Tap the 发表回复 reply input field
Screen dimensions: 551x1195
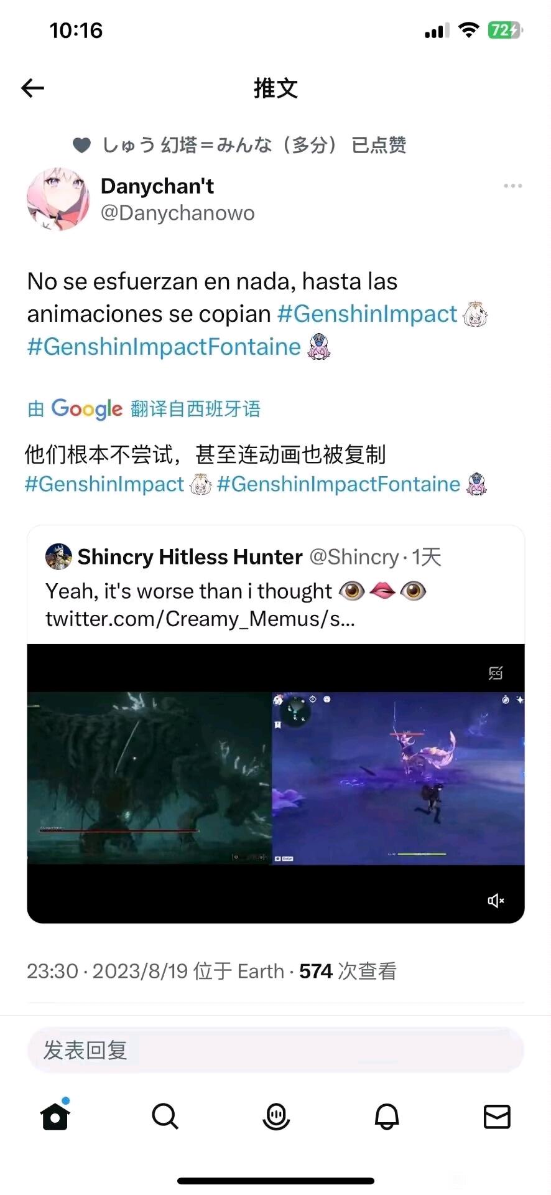pyautogui.click(x=275, y=1050)
